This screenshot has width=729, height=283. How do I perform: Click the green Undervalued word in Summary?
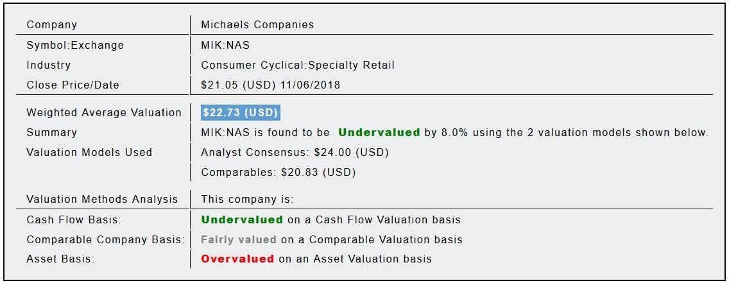(379, 133)
